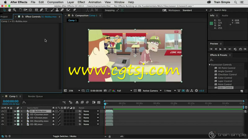Jump to first frame in Preview
Viewport: 248px width, 139px height.
coord(211,49)
